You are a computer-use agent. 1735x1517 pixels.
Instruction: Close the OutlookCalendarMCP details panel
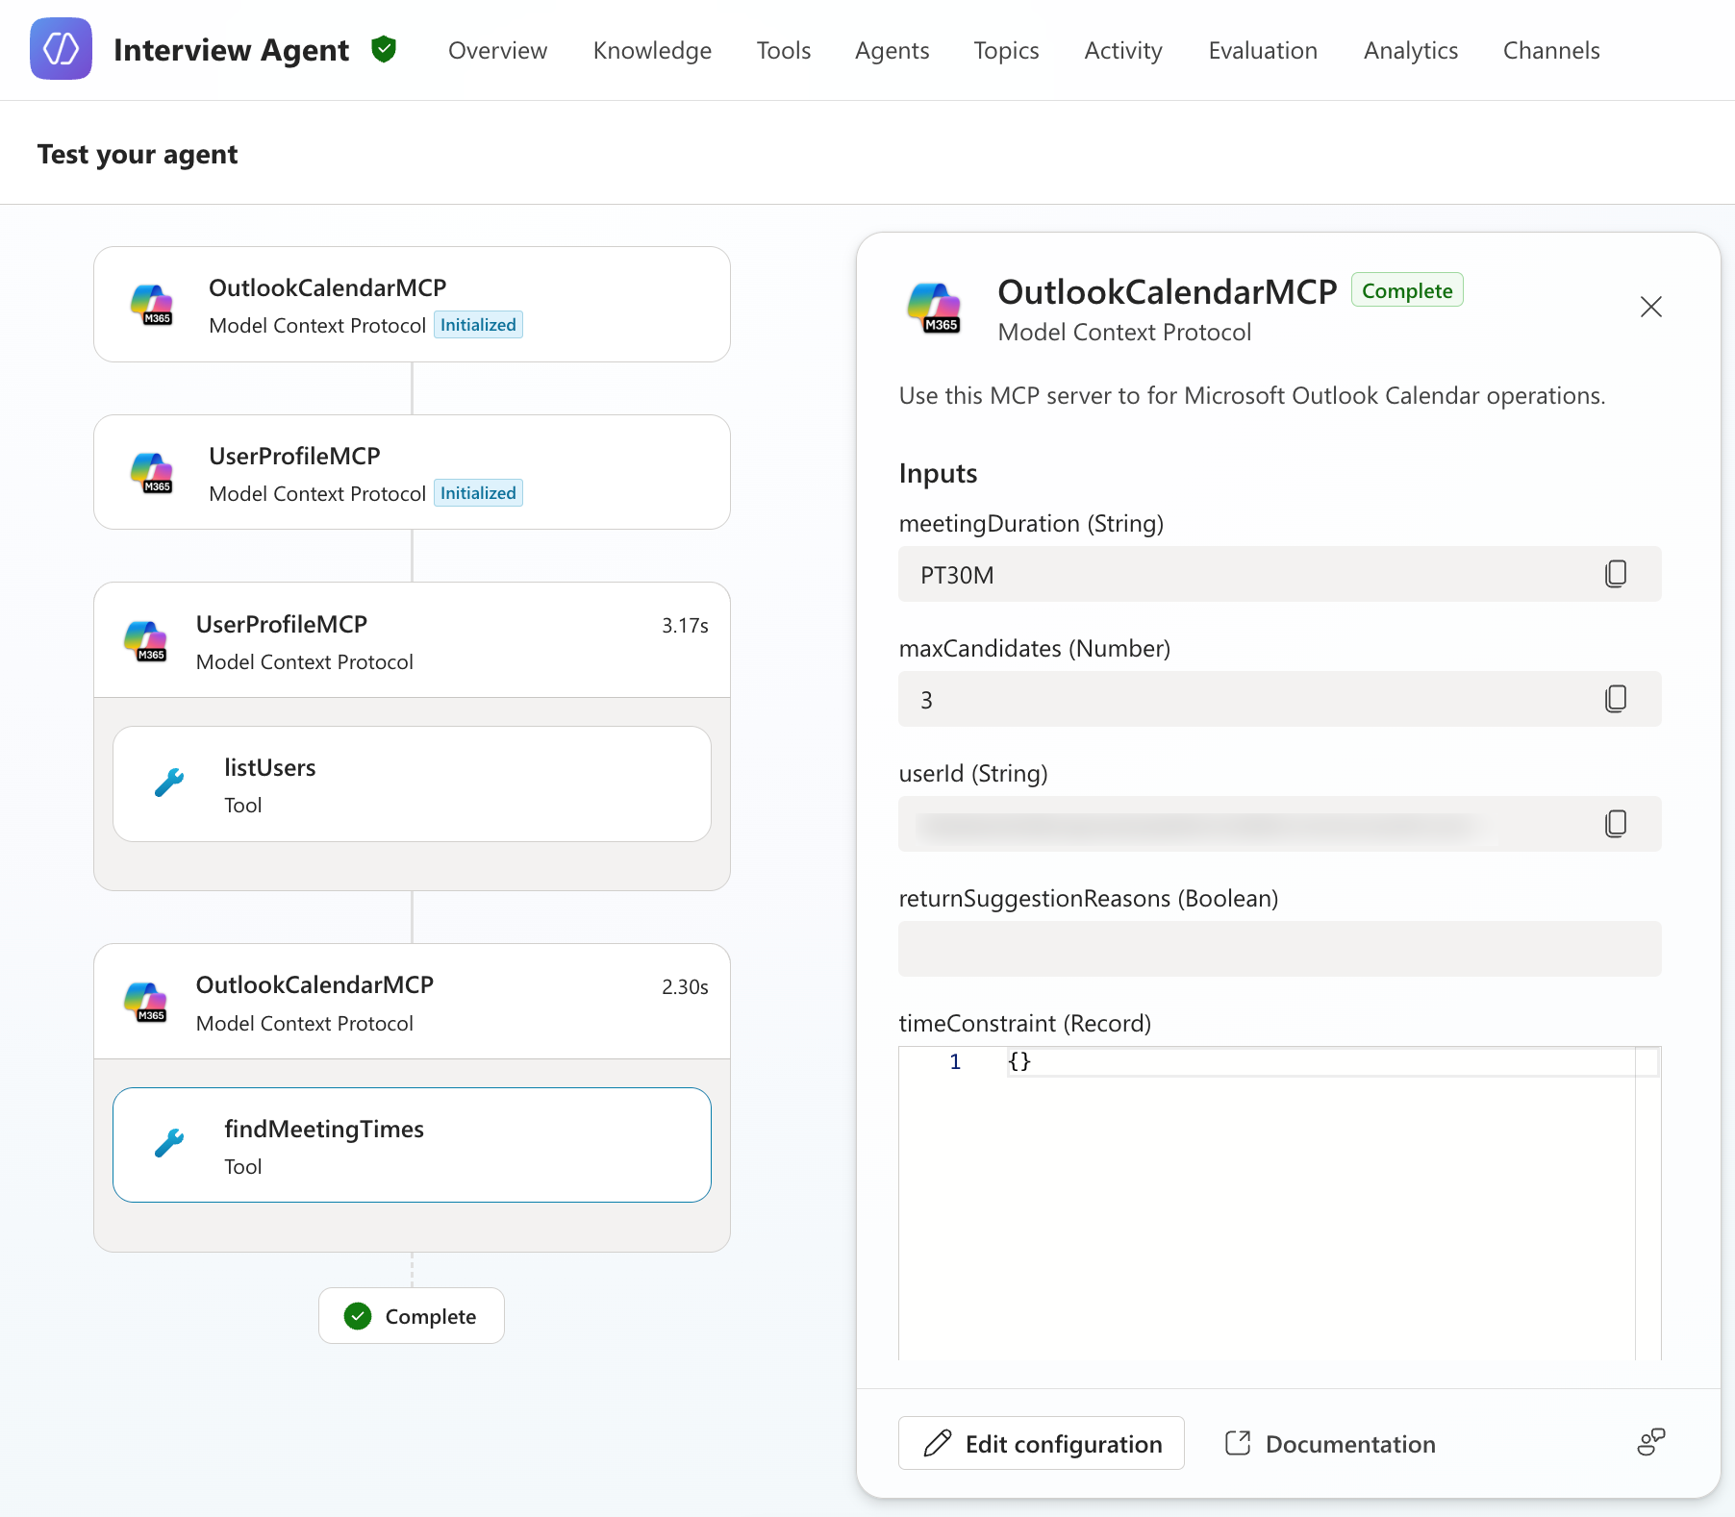click(x=1650, y=307)
